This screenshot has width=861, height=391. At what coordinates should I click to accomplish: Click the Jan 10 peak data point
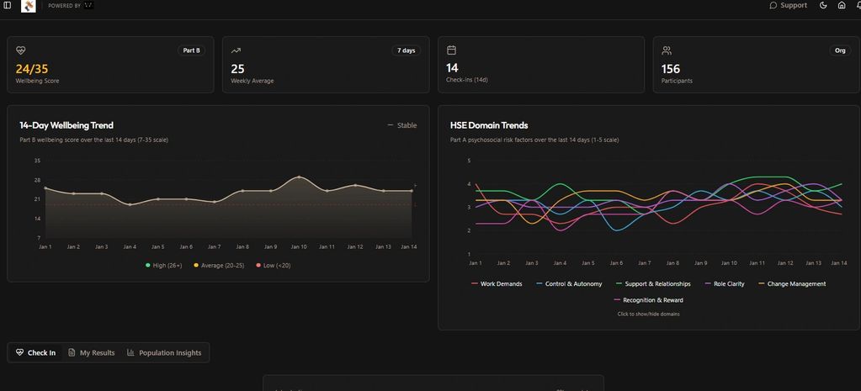coord(299,177)
